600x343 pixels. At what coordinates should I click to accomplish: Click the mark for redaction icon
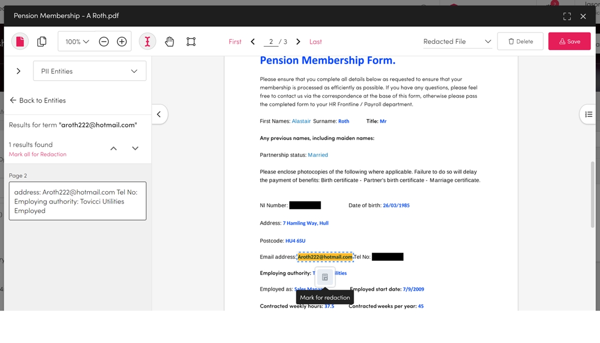pyautogui.click(x=325, y=277)
